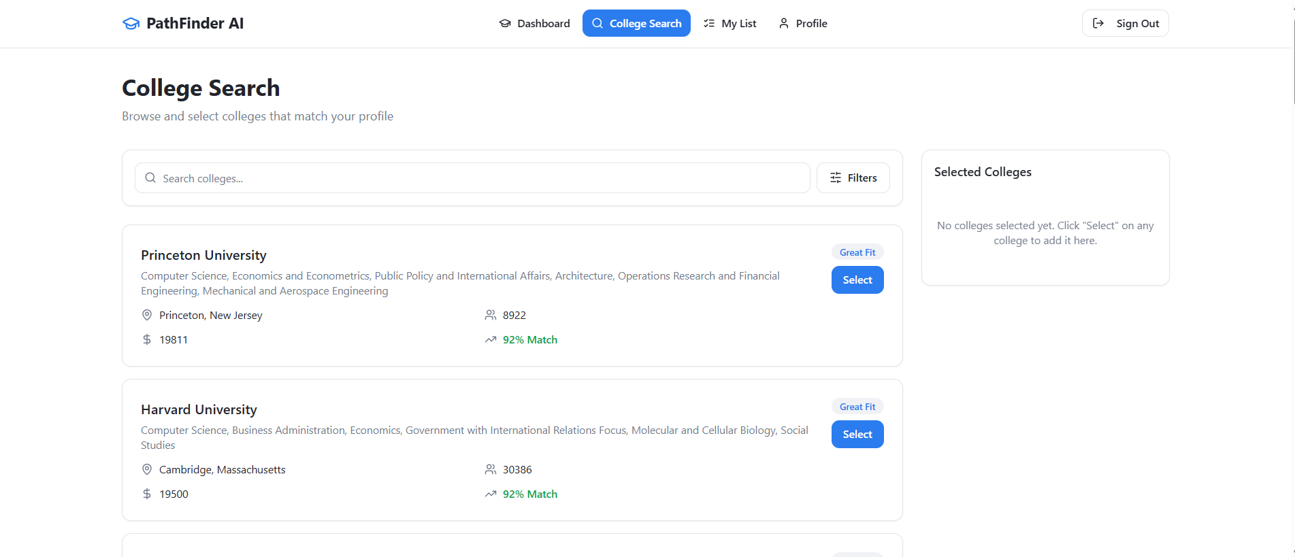Viewport: 1295px width, 557px height.
Task: Click the dollar icon beside 19500
Action: (147, 494)
